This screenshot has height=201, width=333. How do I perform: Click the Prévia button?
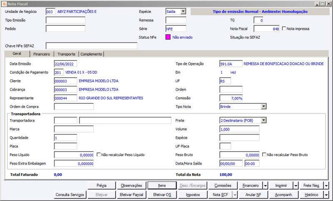(x=102, y=186)
